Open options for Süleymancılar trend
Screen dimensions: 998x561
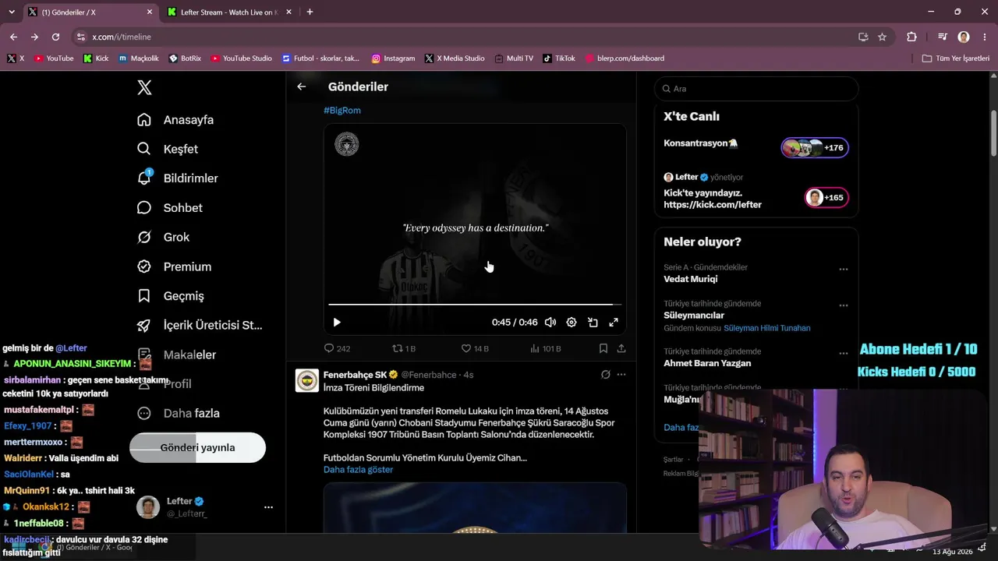(843, 305)
